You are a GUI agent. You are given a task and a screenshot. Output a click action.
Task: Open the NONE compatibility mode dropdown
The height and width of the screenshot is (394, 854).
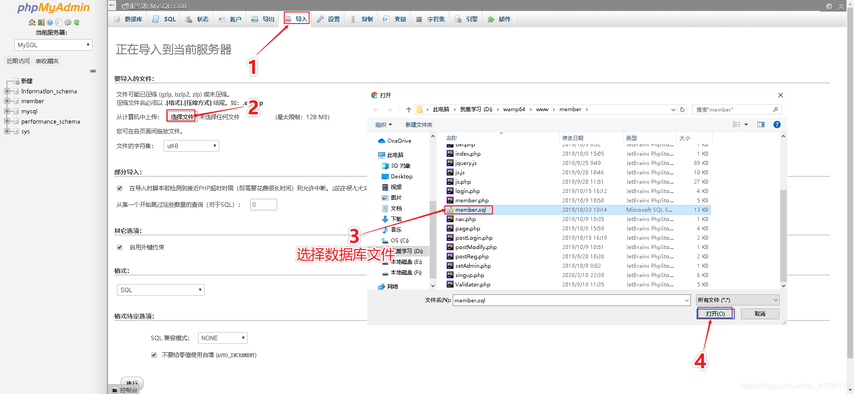222,338
